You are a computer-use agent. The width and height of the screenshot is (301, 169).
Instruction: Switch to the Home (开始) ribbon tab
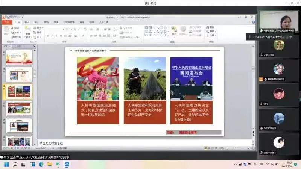[x=17, y=22]
